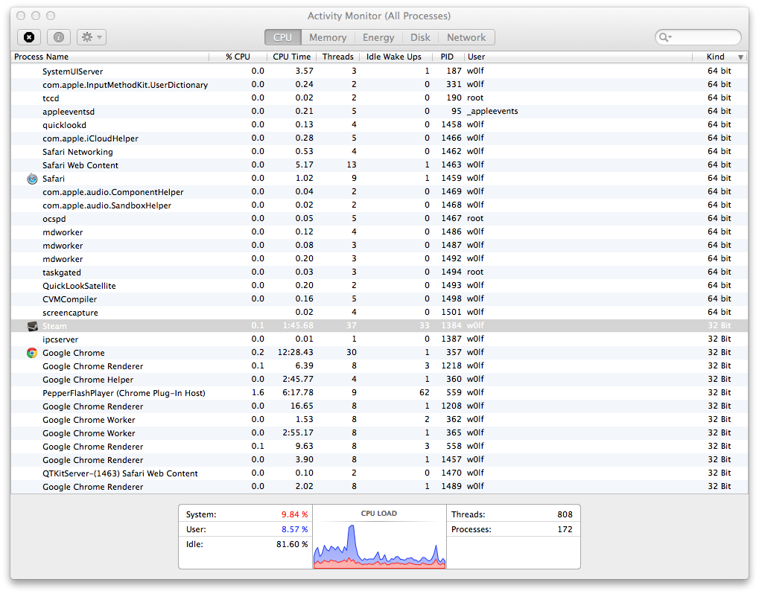Select the QuickLookSatellite process
This screenshot has height=594, width=759.
click(380, 286)
